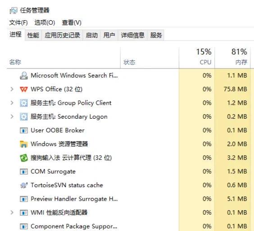This screenshot has width=254, height=231.
Task: Select the Microsoft Windows Search process icon
Action: click(24, 75)
